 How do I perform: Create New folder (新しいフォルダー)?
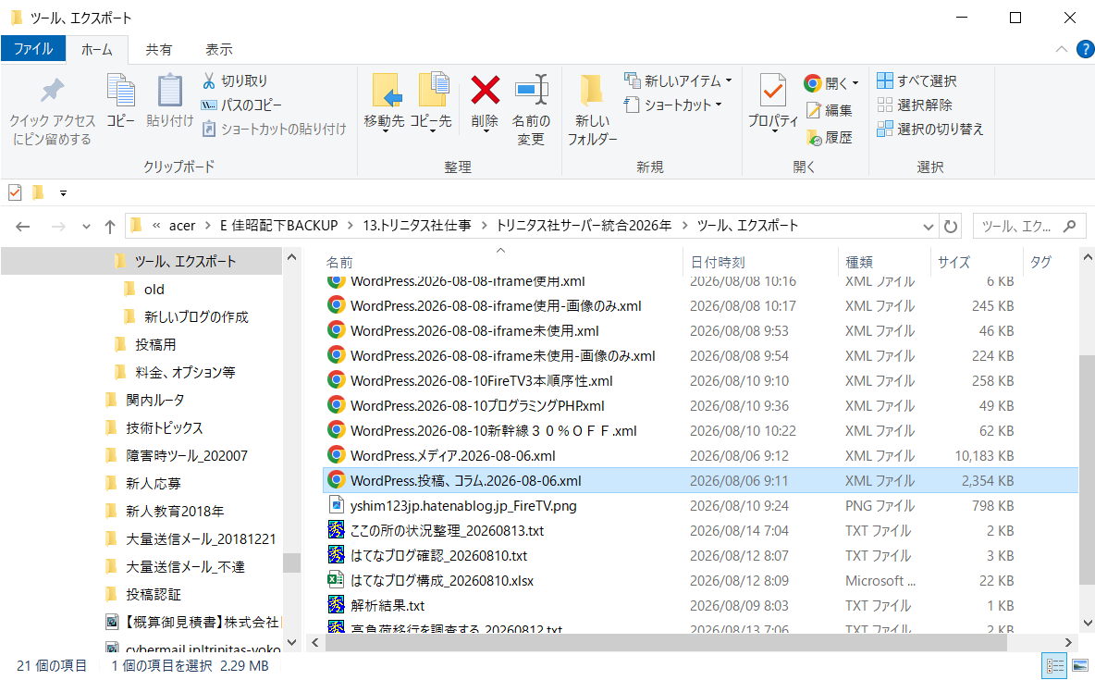592,109
